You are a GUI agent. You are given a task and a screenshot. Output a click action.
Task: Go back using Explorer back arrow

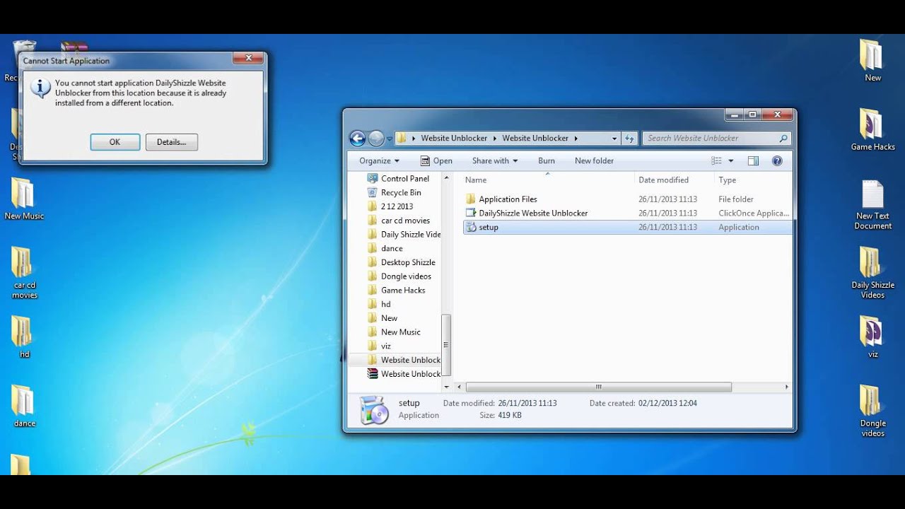[358, 139]
